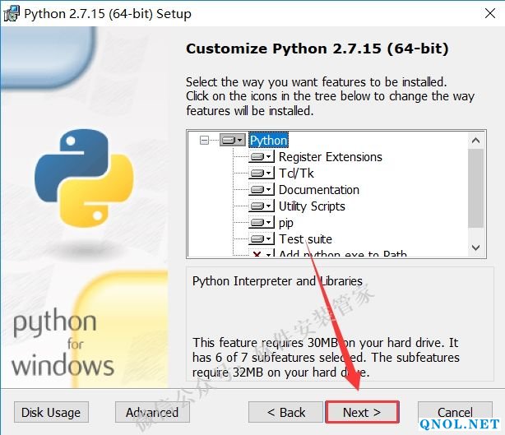Screen dimensions: 505x435
Task: Click the Test suite feature drive icon
Action: tap(262, 239)
